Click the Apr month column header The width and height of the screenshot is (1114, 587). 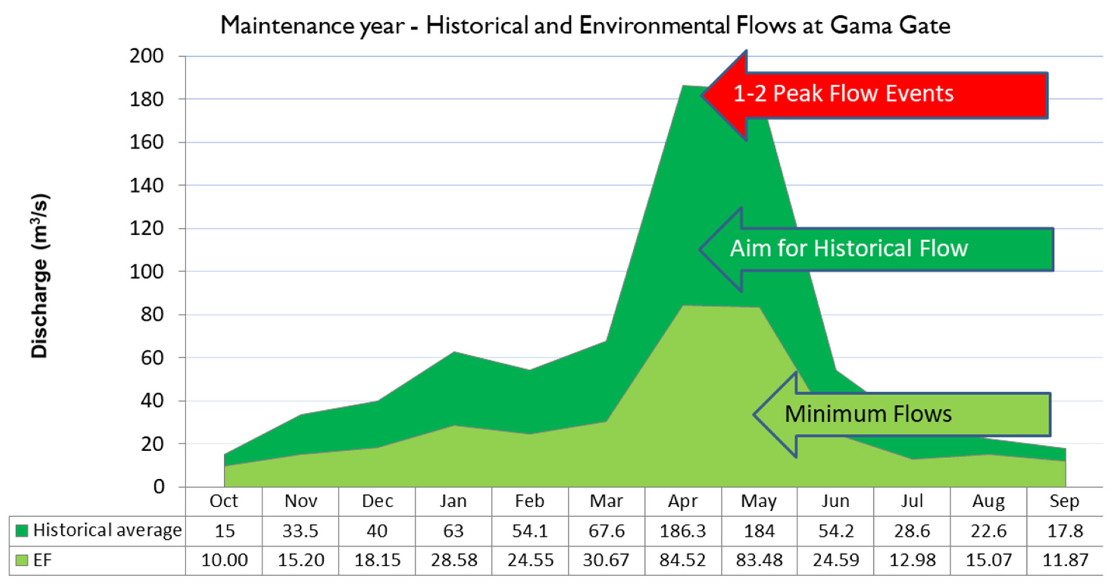(x=682, y=501)
